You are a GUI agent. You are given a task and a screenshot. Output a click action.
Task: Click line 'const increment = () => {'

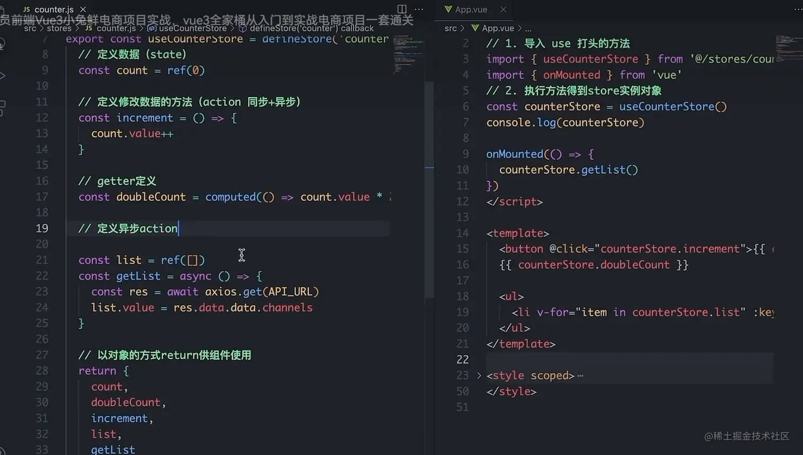tap(158, 118)
